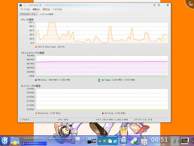
Task: Open the system monitor widget icon in panel
Action: (185, 141)
